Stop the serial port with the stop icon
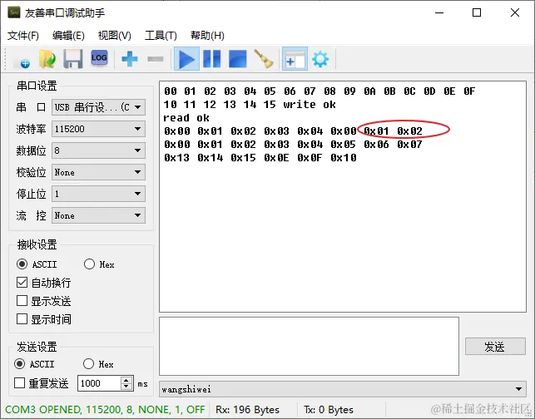The height and width of the screenshot is (419, 535). [237, 59]
